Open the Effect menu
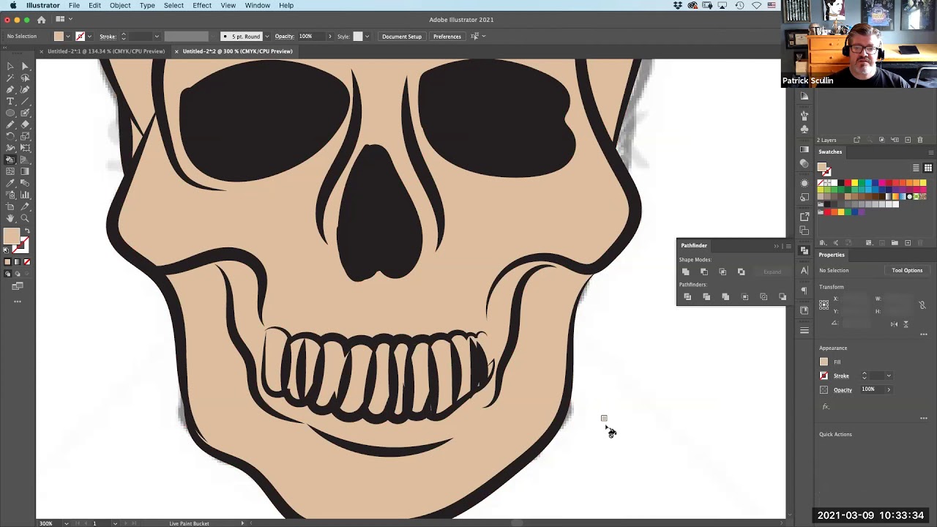Screen dimensions: 937x527 [202, 5]
